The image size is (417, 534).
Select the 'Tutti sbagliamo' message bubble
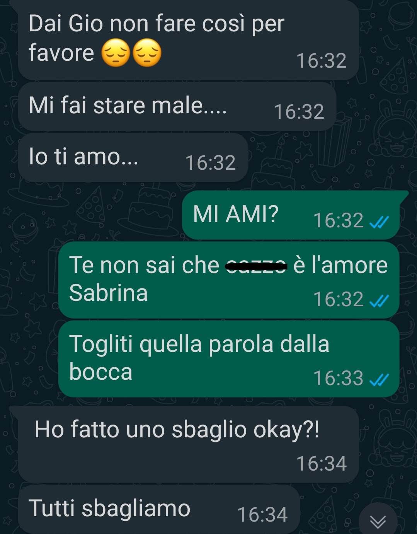pos(159,509)
